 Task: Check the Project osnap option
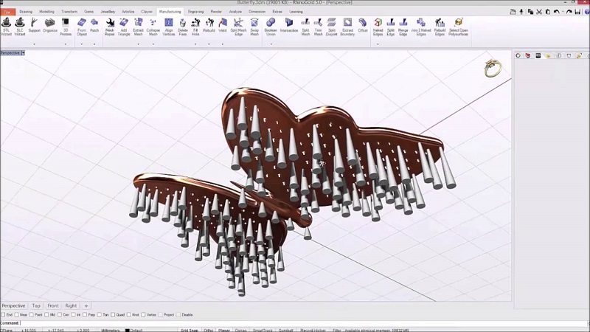(x=161, y=315)
